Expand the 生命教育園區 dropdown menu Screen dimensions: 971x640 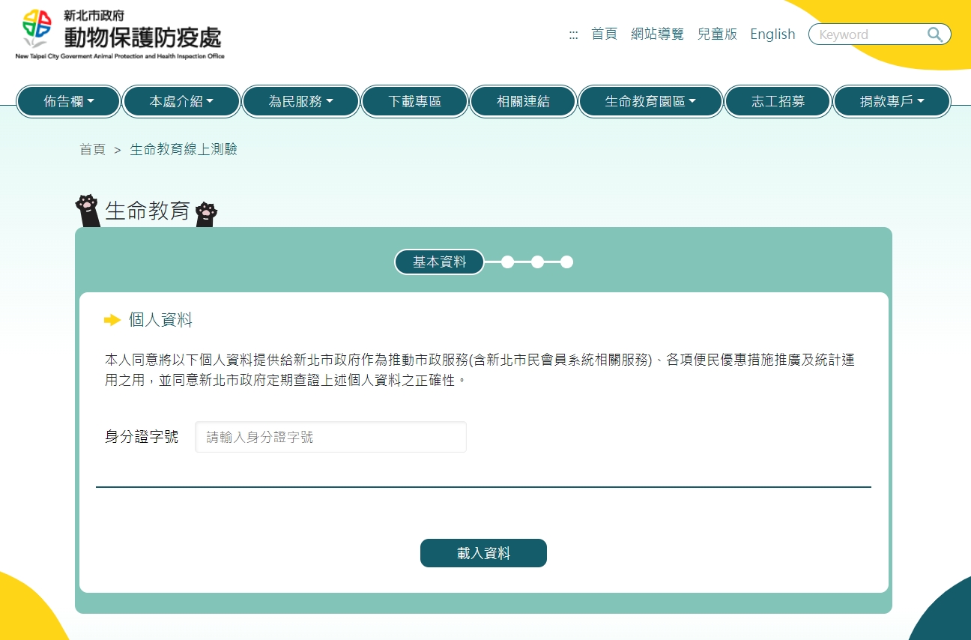[x=650, y=102]
